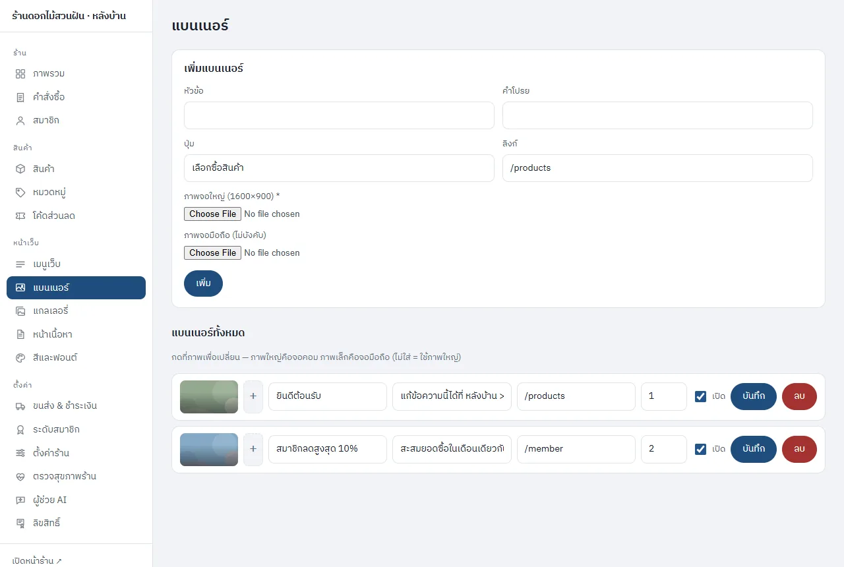Image resolution: width=844 pixels, height=567 pixels.
Task: Save the ยินดีต้อนรับ banner with บันทึก
Action: click(754, 396)
